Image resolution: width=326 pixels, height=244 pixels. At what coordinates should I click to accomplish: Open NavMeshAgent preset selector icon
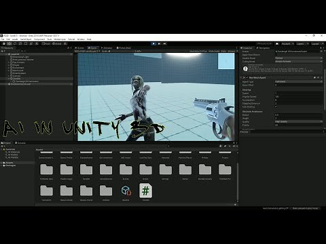pyautogui.click(x=318, y=77)
